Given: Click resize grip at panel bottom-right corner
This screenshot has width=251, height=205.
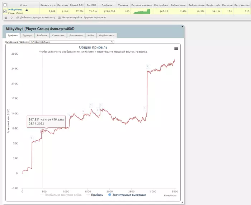Looking at the screenshot, I should 182,202.
